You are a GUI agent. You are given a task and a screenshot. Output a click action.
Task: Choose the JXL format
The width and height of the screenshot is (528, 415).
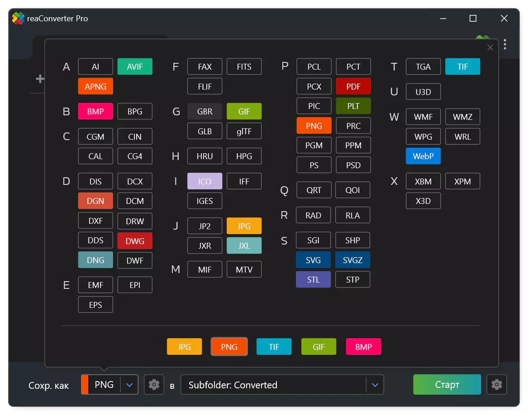pos(244,246)
